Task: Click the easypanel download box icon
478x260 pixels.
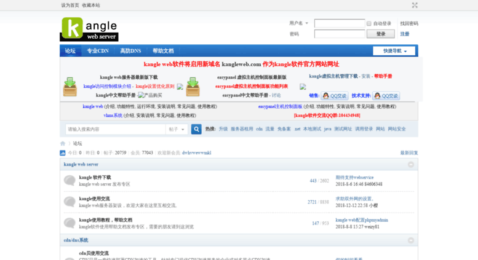Action: (x=193, y=87)
